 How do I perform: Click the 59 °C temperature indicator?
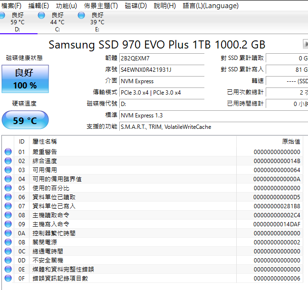coord(25,120)
